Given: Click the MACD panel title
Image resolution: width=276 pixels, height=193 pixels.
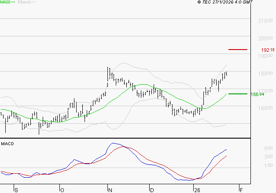Looking at the screenshot, I should 7,144.
